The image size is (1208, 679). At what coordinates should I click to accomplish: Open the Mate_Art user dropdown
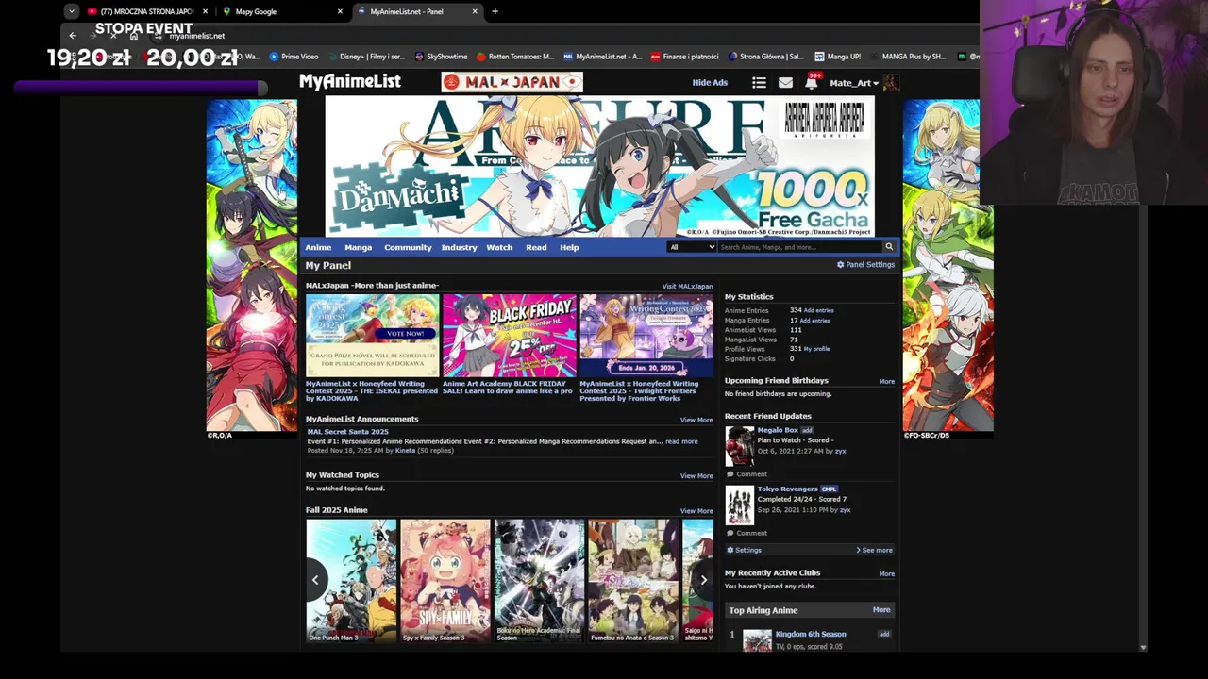(853, 83)
